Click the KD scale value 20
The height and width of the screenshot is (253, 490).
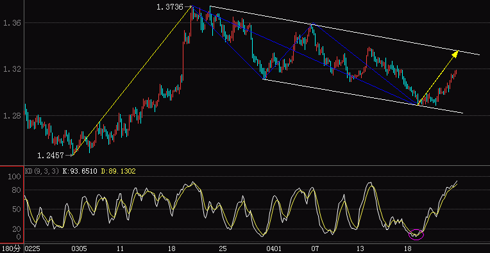(17, 229)
